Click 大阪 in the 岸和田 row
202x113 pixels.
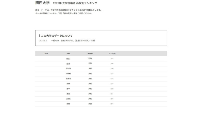click(x=90, y=68)
